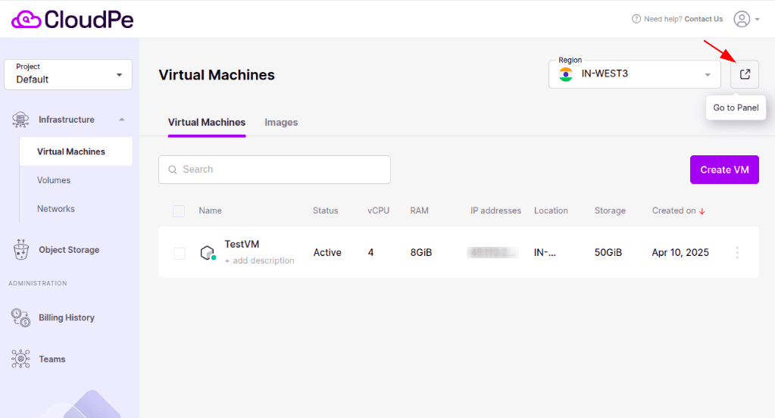Click the Active status of TestVM
The image size is (775, 418).
[327, 252]
